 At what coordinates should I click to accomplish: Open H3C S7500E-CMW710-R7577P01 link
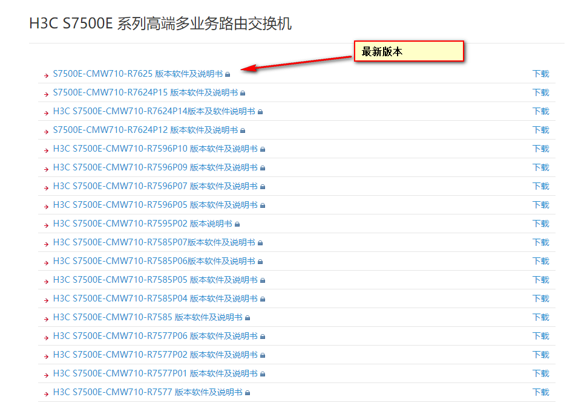click(155, 374)
